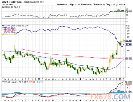This screenshot has height=102, width=133.
Task: Click the red 8.521 value in MACD label
Action: [x=32, y=82]
